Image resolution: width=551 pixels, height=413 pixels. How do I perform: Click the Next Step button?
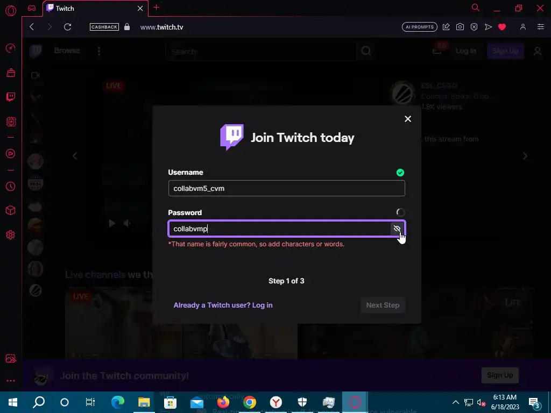click(383, 305)
